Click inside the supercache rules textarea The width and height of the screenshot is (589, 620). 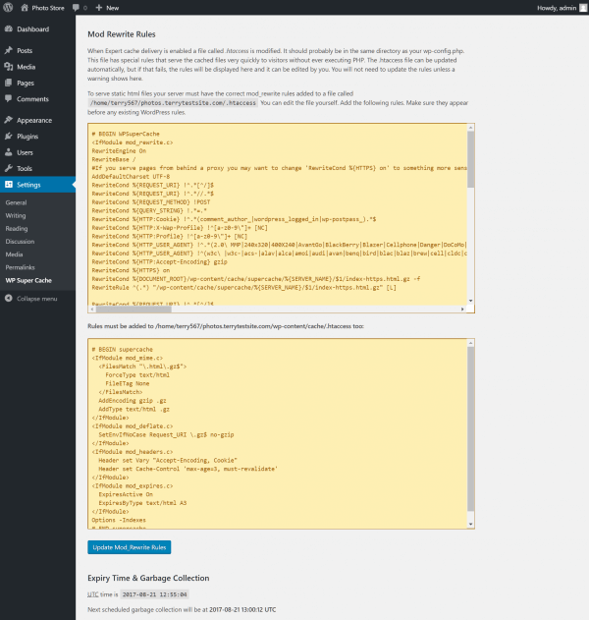[x=277, y=433]
